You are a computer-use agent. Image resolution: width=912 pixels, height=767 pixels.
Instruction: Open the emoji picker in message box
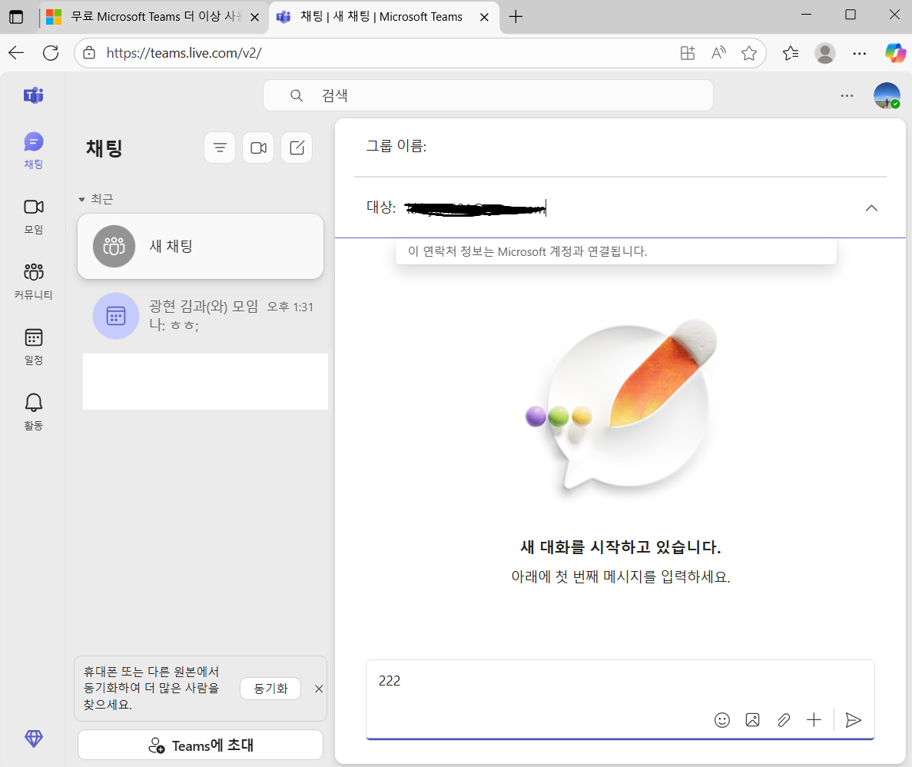click(x=721, y=720)
